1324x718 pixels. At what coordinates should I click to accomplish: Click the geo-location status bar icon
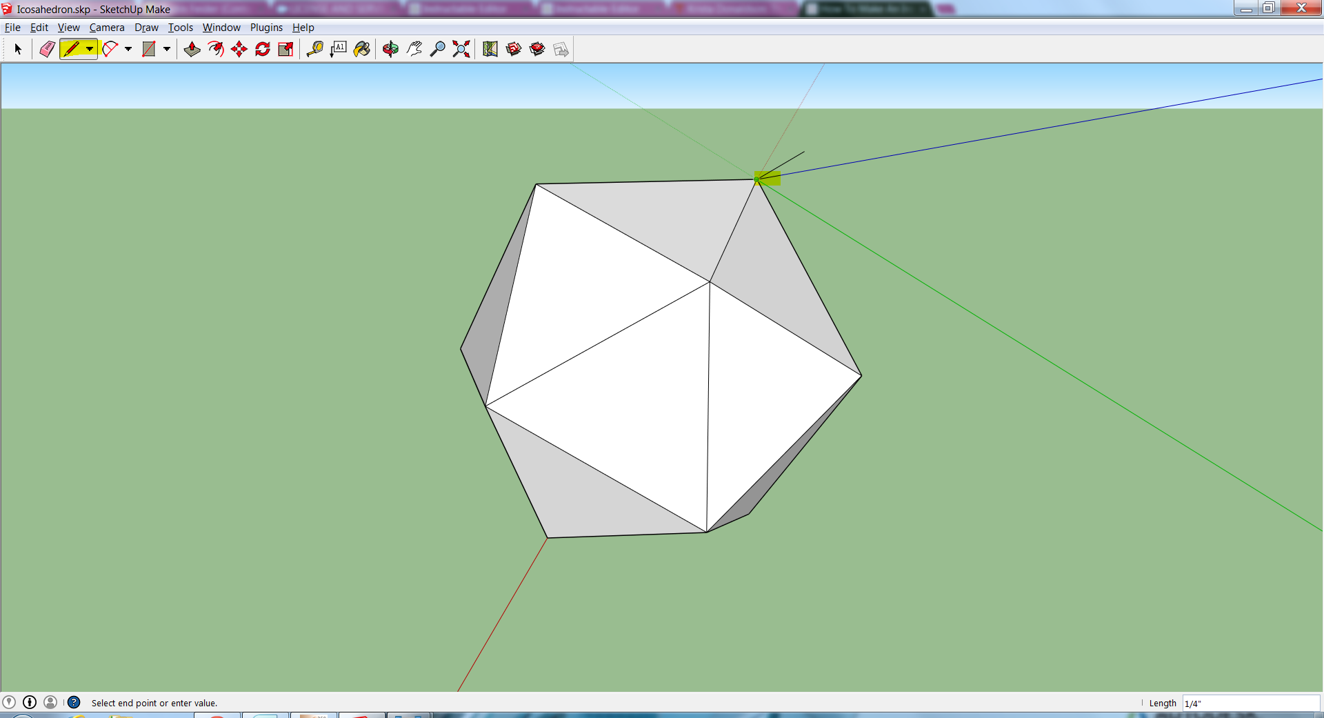[9, 702]
